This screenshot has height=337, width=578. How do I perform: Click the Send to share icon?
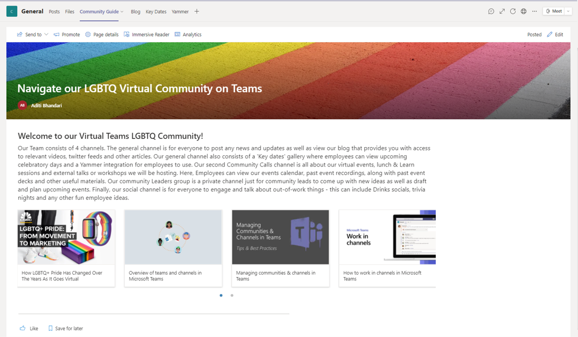click(x=19, y=34)
